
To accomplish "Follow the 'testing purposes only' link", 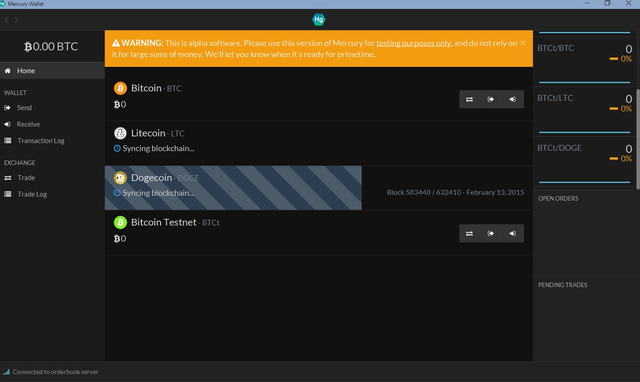I will [x=413, y=43].
